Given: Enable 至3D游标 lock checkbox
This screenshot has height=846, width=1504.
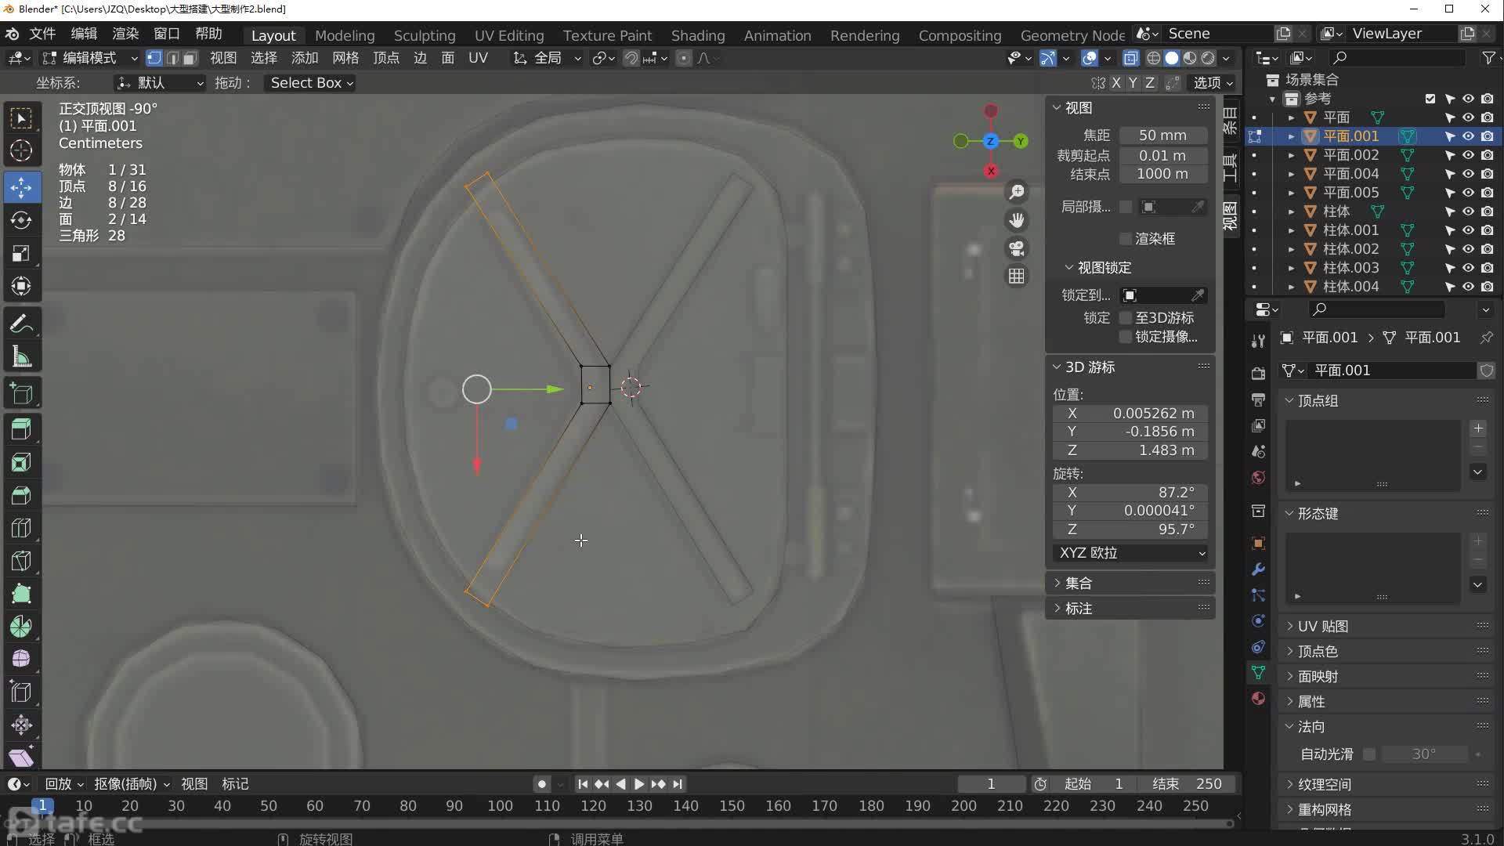Looking at the screenshot, I should 1126,318.
